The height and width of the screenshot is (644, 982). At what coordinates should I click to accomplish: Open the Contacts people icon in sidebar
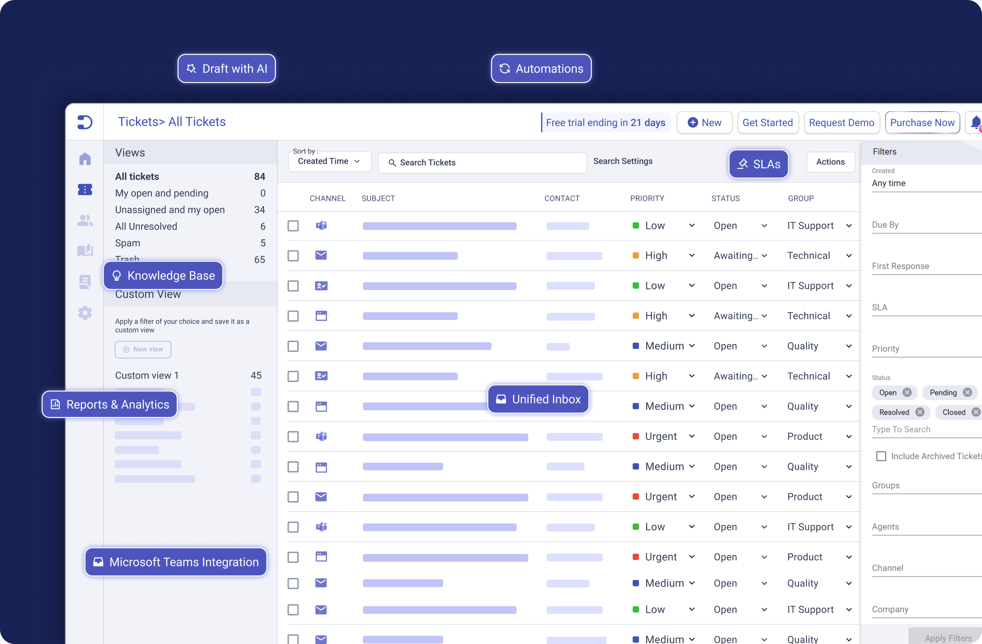tap(85, 220)
